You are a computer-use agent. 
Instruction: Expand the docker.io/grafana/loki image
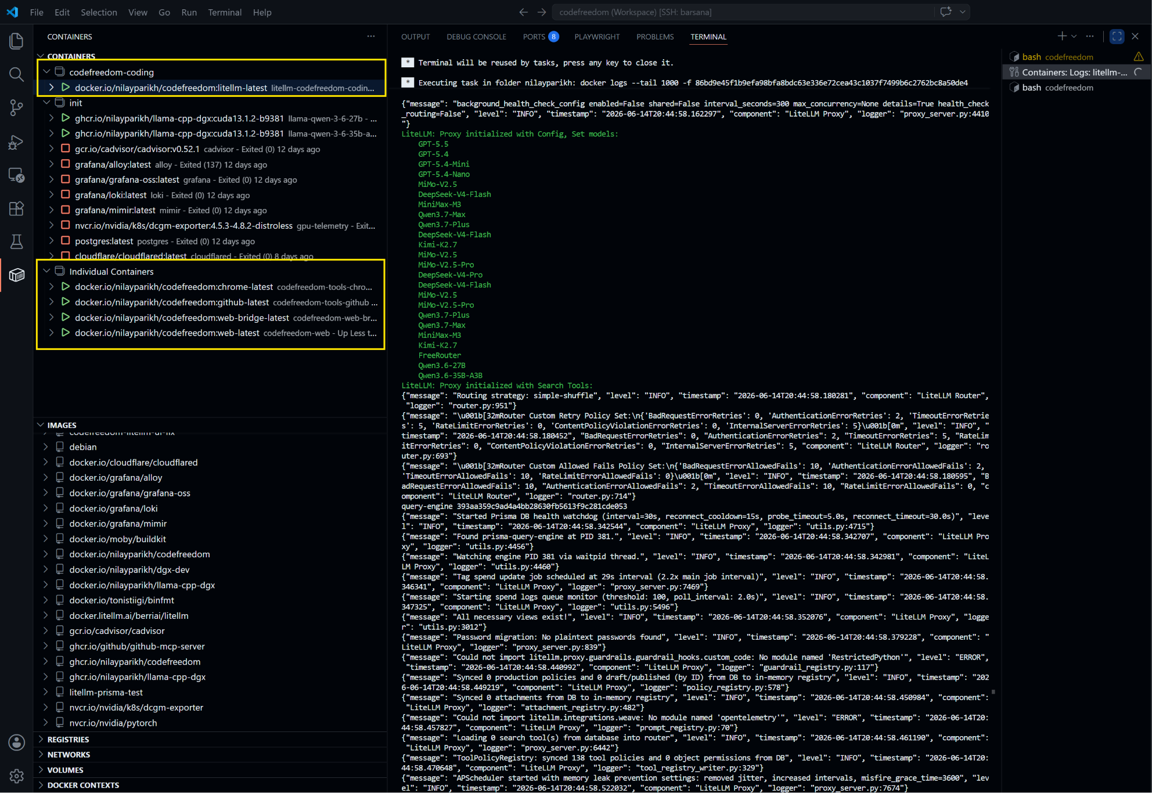pyautogui.click(x=45, y=508)
